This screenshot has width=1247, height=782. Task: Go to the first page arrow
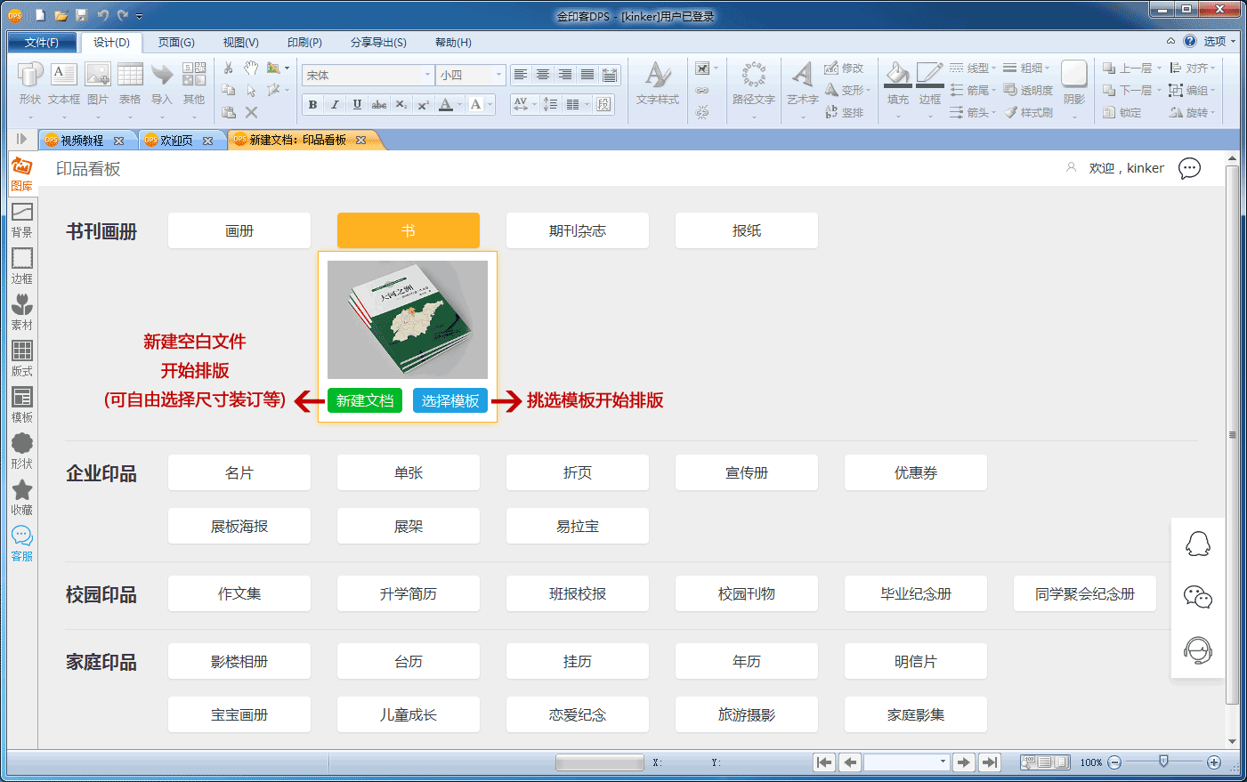[x=825, y=762]
